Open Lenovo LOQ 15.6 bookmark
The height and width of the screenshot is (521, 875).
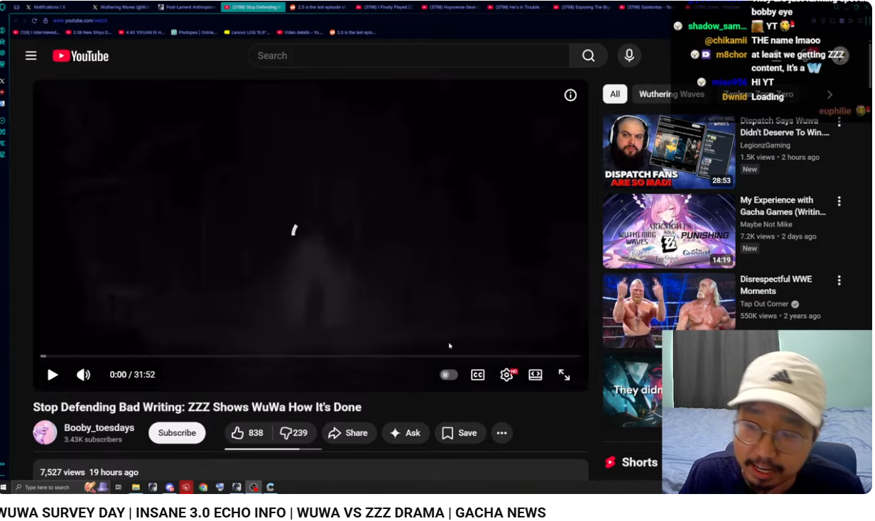coord(246,32)
